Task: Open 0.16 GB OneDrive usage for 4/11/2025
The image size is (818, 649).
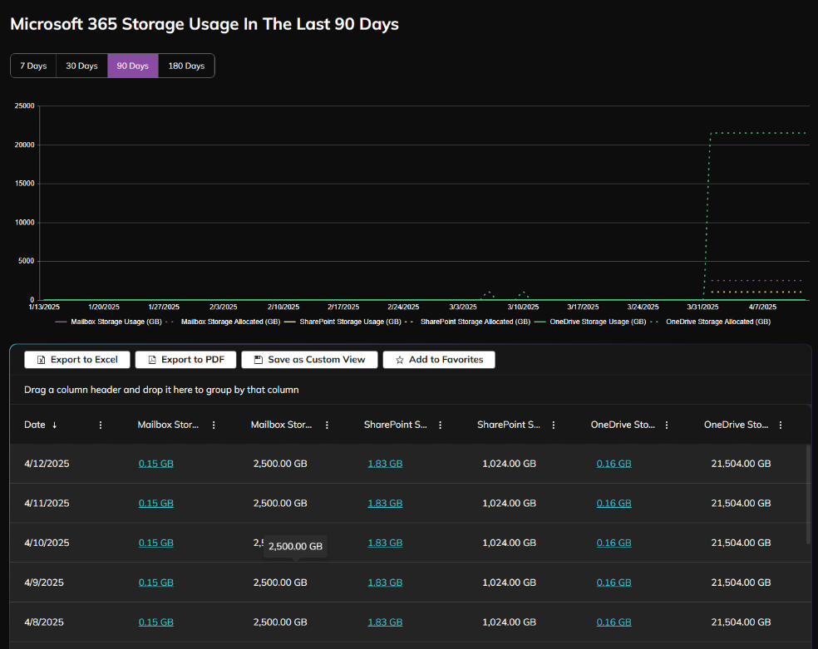Action: 614,503
